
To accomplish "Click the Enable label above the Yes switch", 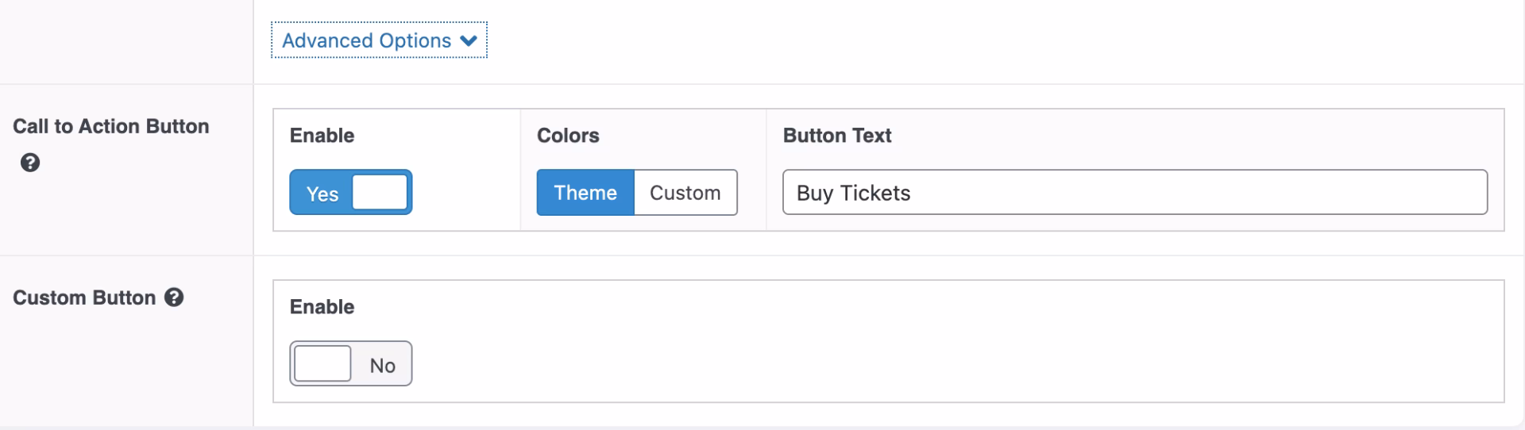I will 322,136.
